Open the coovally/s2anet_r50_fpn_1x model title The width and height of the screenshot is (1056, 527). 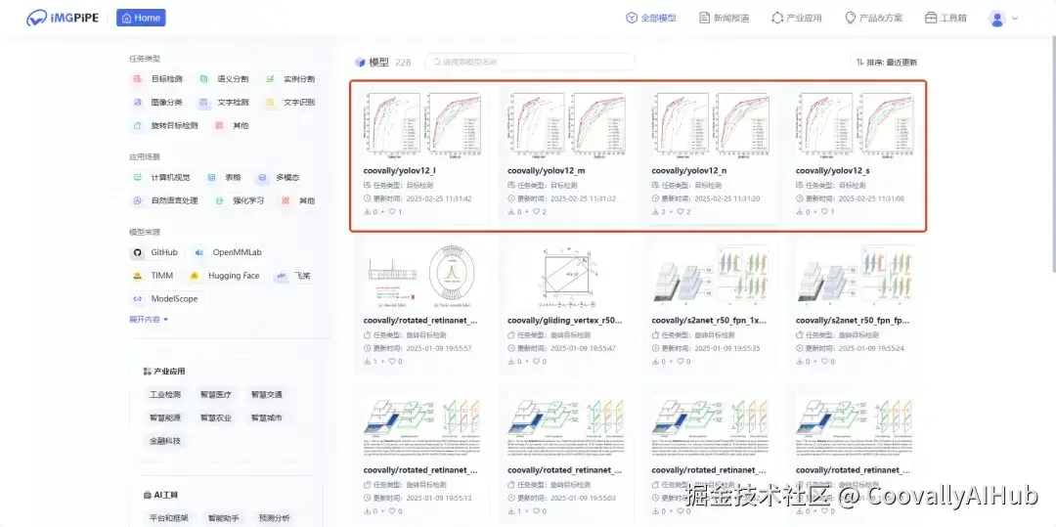(x=709, y=321)
